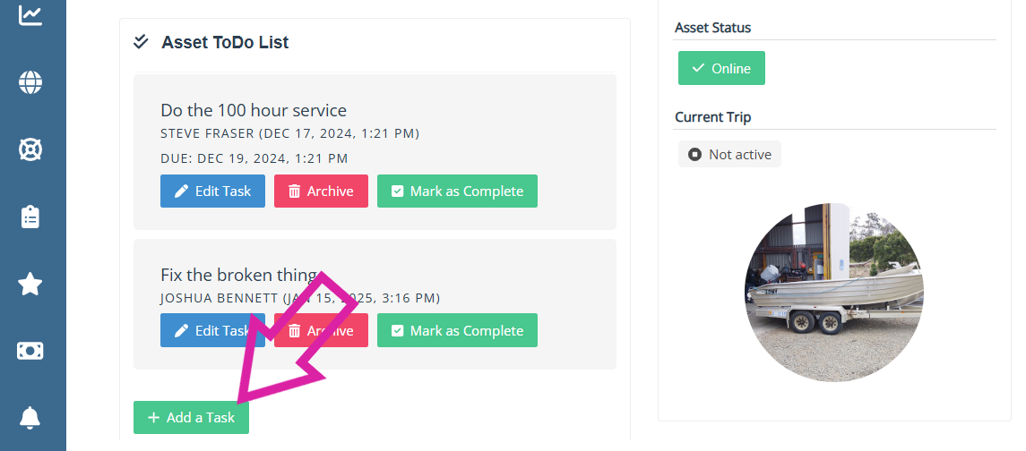Select the clipboard checklist sidebar icon
Image resolution: width=1026 pixels, height=451 pixels.
point(30,217)
